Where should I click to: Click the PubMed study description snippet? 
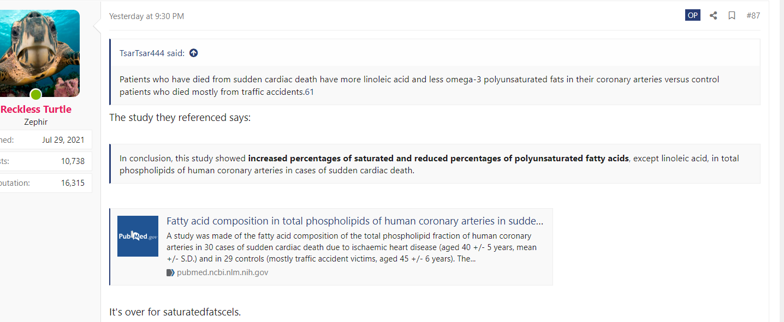click(352, 247)
